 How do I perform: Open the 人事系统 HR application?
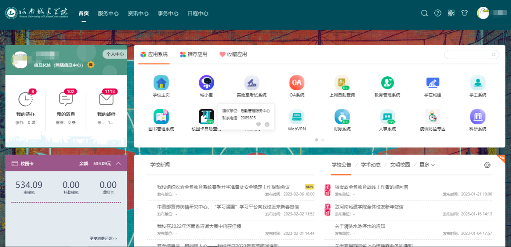[388, 117]
